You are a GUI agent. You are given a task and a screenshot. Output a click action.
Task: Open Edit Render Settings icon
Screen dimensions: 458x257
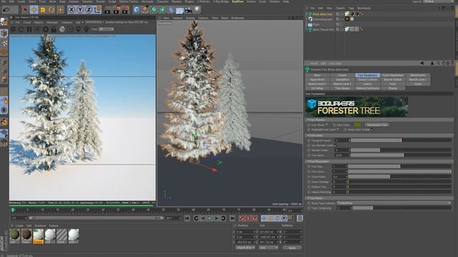point(126,10)
